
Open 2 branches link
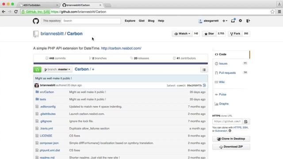[98, 58]
